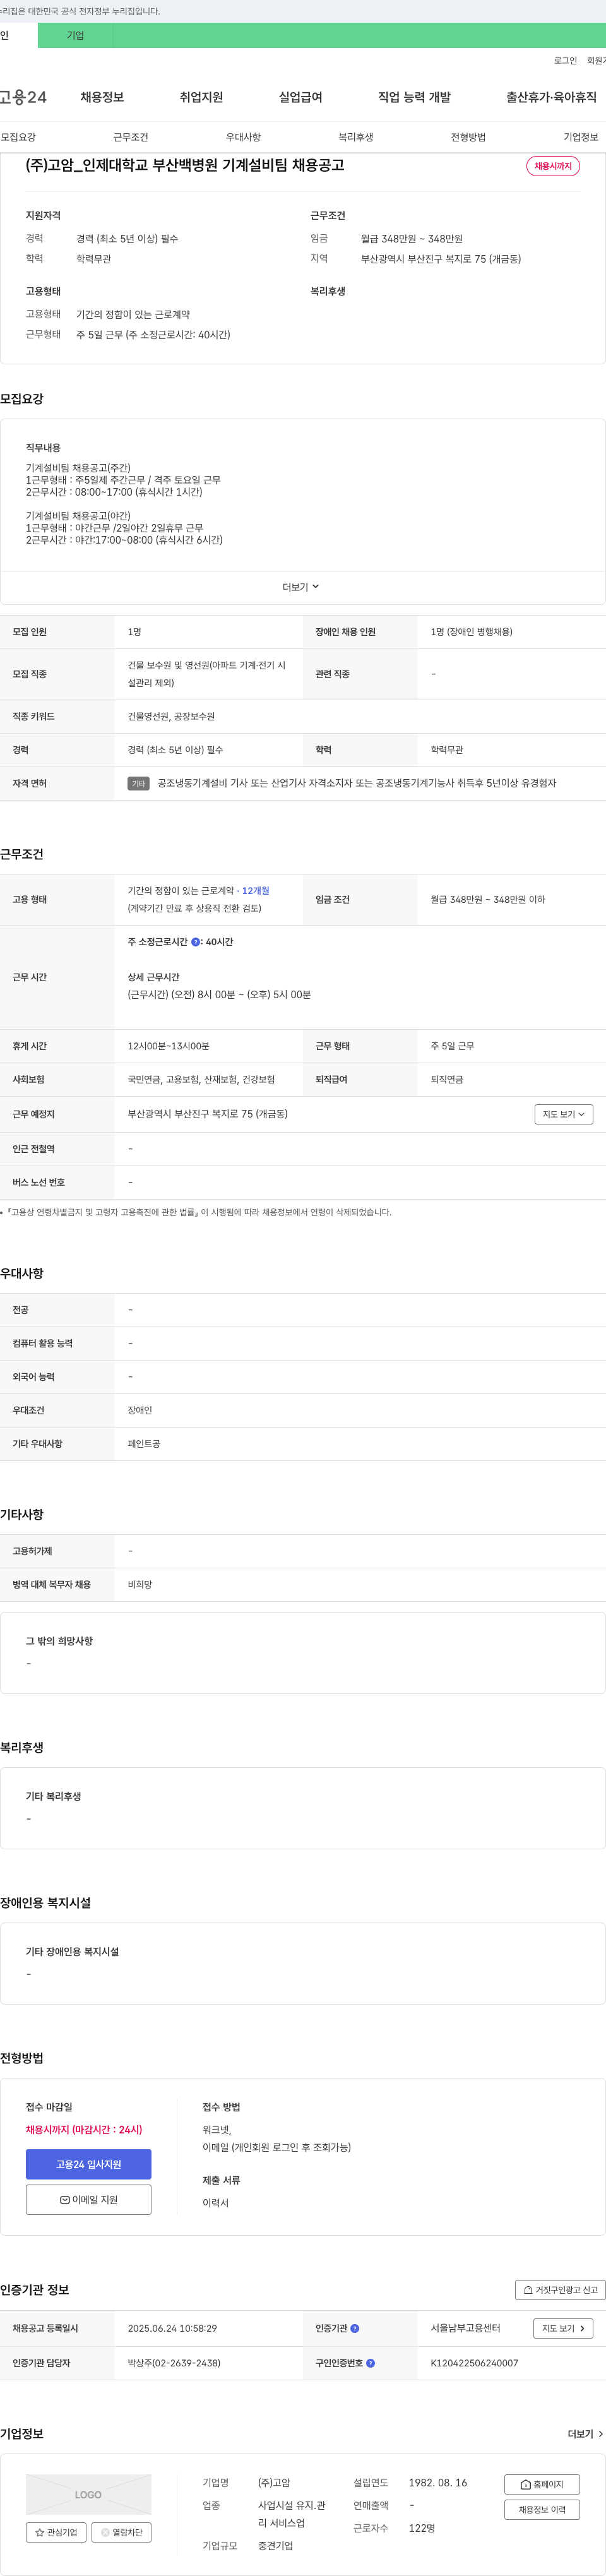Click the 12개월 contract period link
This screenshot has height=2576, width=606.
(x=256, y=891)
